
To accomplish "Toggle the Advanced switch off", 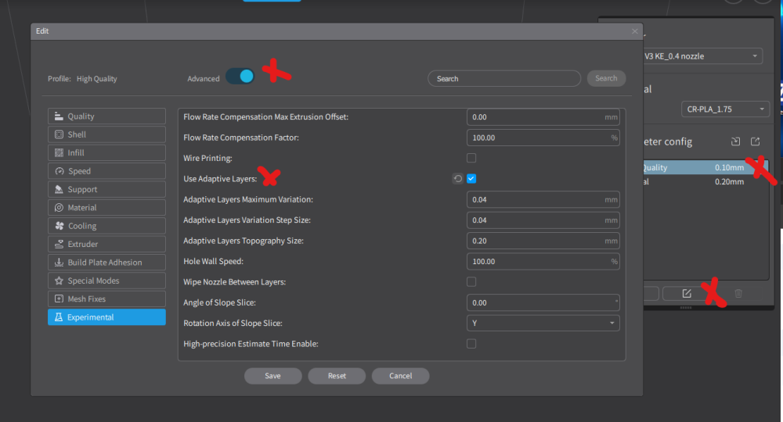I will (240, 77).
